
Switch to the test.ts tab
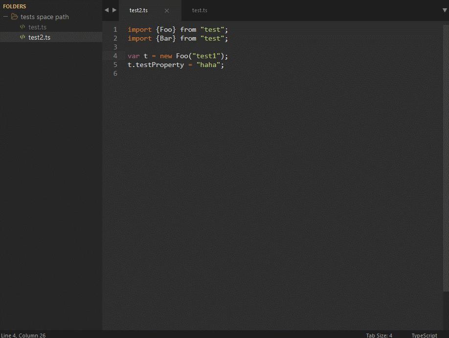(200, 10)
